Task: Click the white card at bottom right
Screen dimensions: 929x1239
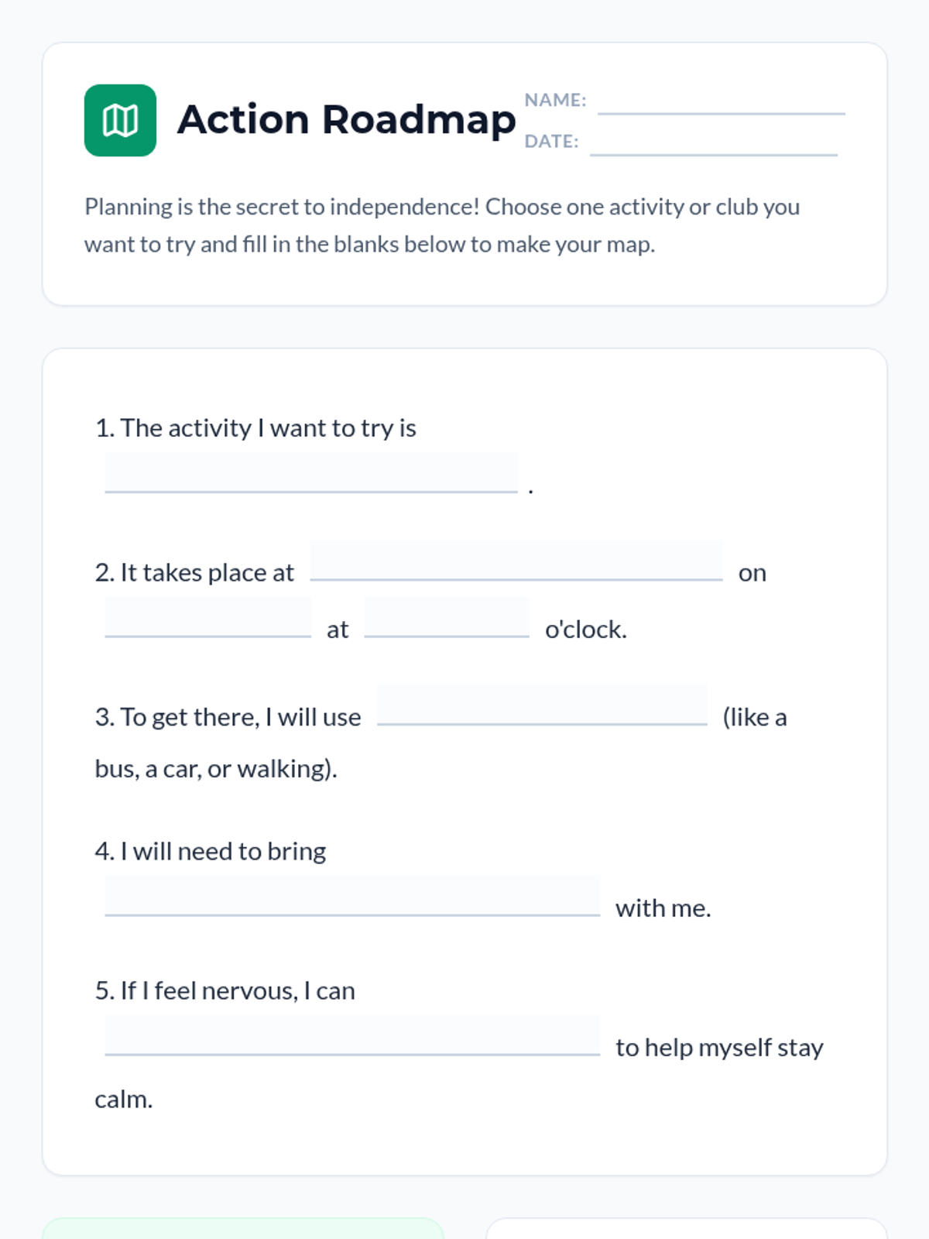Action: pos(686,1229)
